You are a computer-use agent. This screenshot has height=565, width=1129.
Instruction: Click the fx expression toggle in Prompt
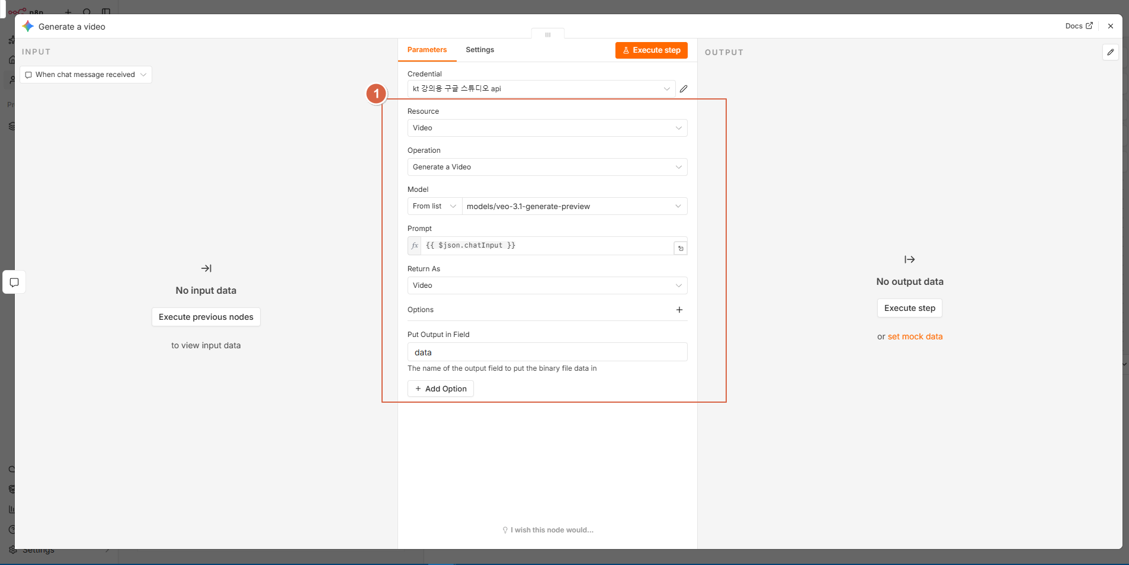(x=415, y=246)
